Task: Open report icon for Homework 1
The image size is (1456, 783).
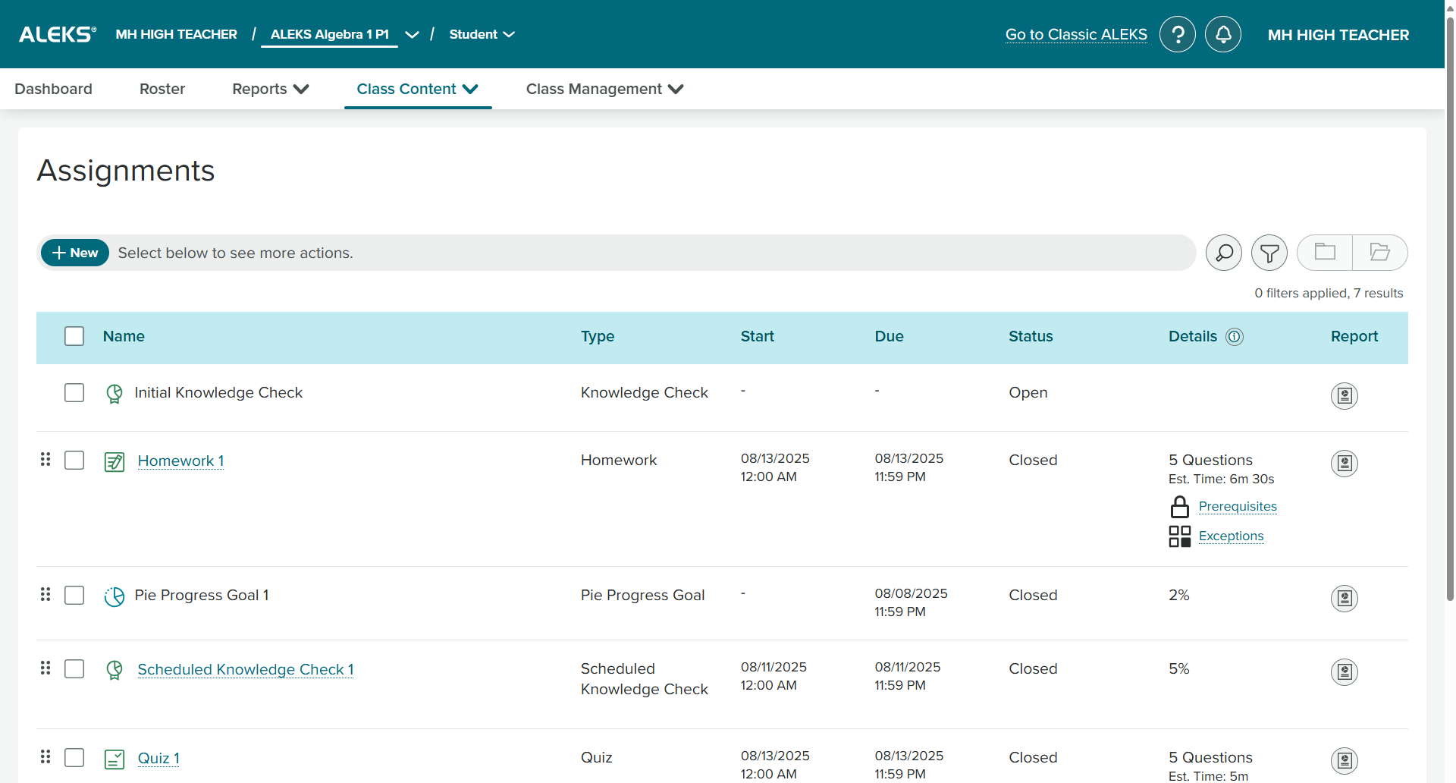Action: click(x=1344, y=463)
